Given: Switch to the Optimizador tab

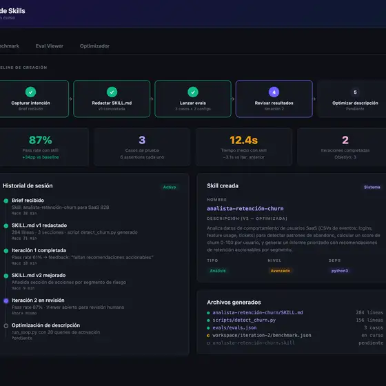Looking at the screenshot, I should [x=94, y=46].
